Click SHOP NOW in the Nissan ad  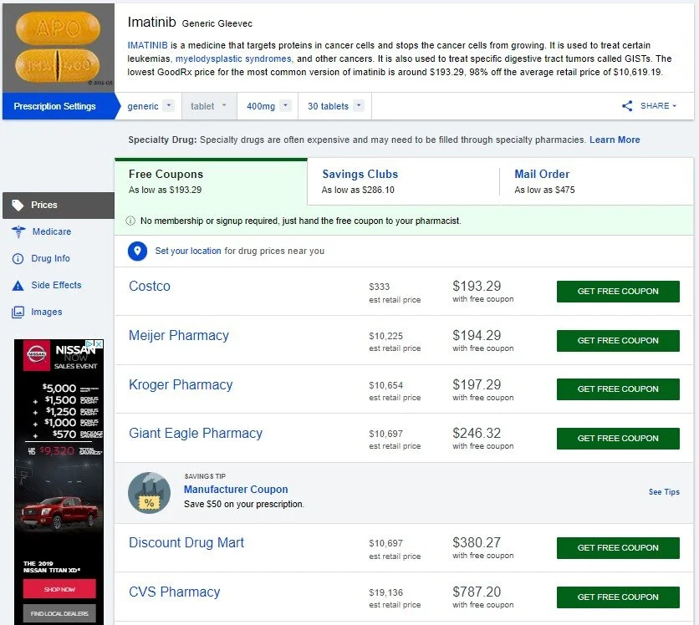59,589
